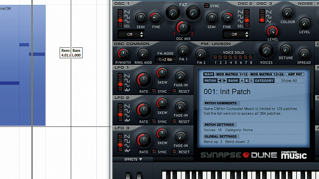The image size is (319, 179).
Task: Click the RING MOD knob
Action: 143,54
